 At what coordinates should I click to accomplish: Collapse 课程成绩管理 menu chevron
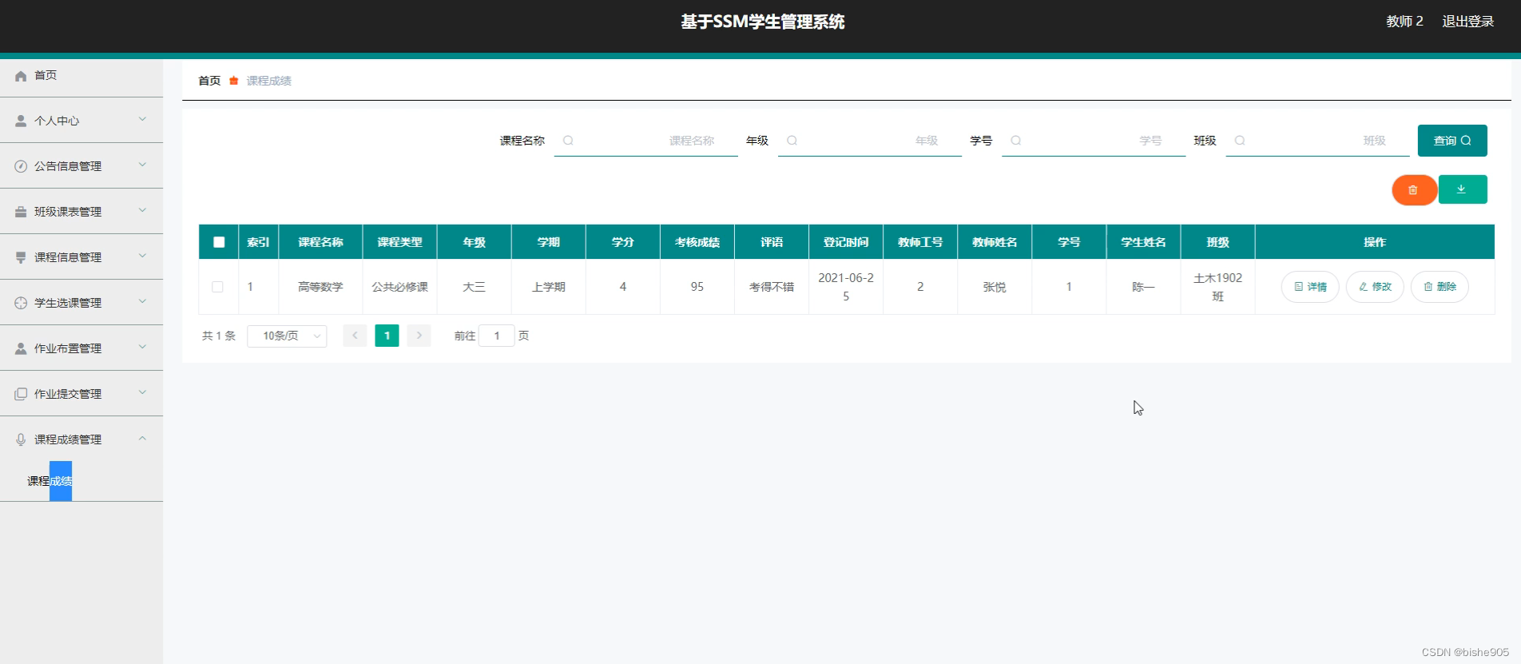[x=142, y=439]
